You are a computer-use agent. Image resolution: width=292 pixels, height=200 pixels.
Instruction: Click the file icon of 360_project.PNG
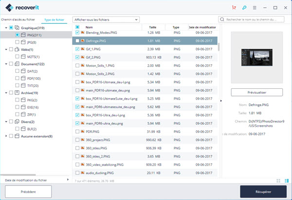(83, 140)
